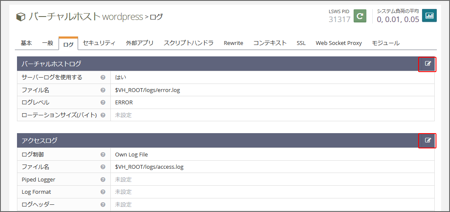This screenshot has width=450, height=212.
Task: Click the 未設定 value for ローテーションサイズ
Action: (124, 115)
